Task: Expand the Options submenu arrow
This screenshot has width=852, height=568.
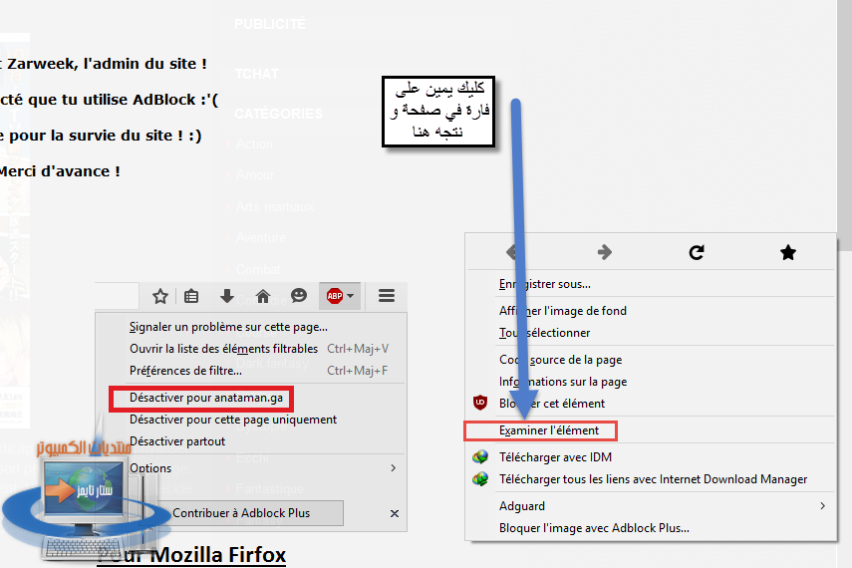Action: coord(393,468)
